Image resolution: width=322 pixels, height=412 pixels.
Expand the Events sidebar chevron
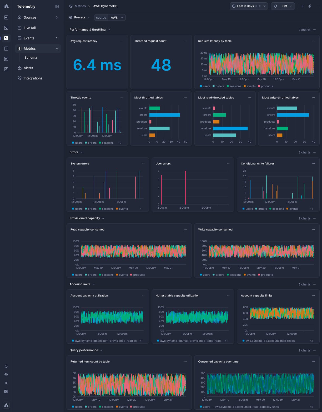point(57,38)
